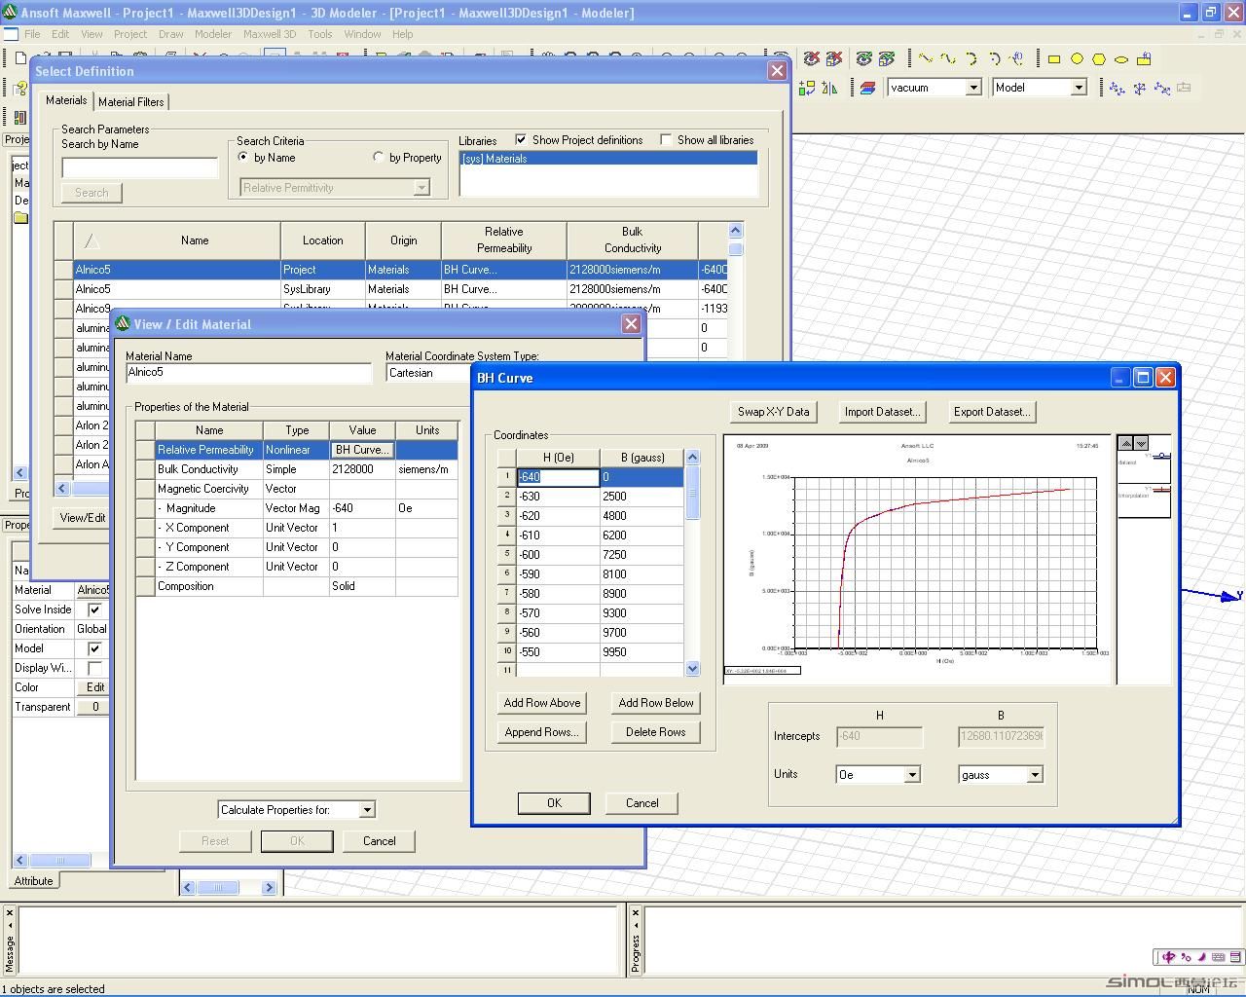Click the help question-mark toolbar icon

pos(19,88)
